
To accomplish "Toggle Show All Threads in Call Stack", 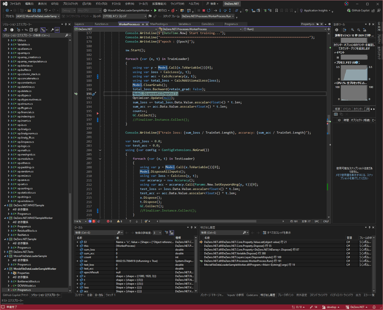I will (x=277, y=233).
